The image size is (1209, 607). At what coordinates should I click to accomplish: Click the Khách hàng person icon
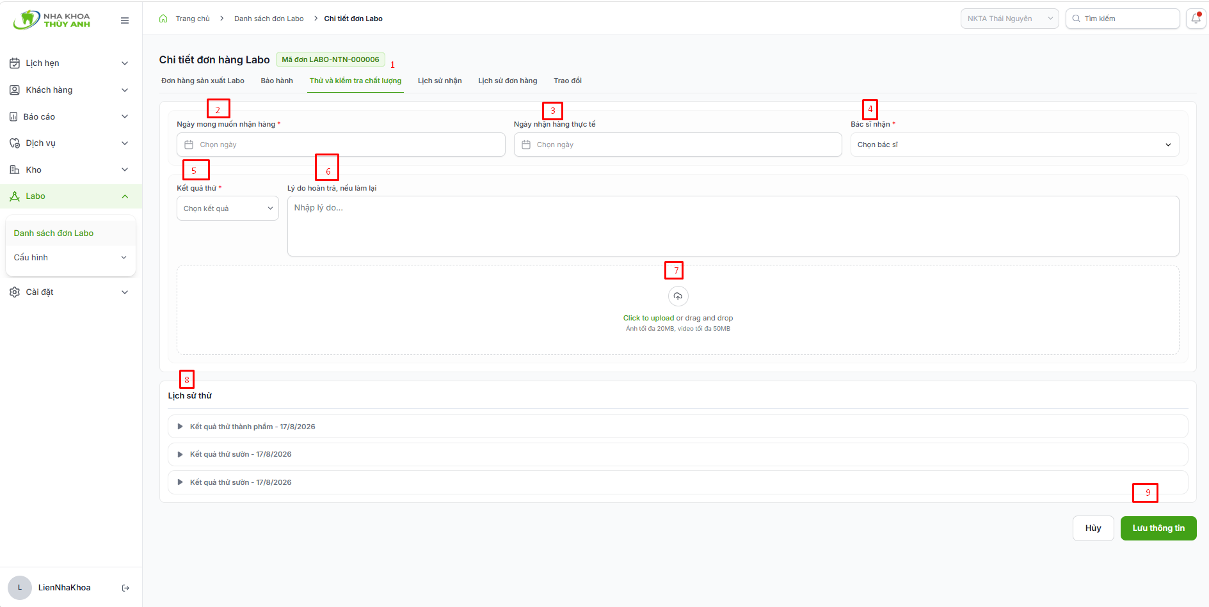[15, 90]
